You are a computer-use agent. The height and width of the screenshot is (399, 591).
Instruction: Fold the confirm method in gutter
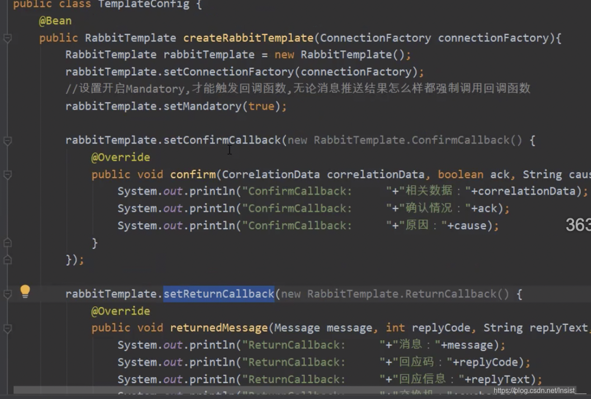(8, 175)
